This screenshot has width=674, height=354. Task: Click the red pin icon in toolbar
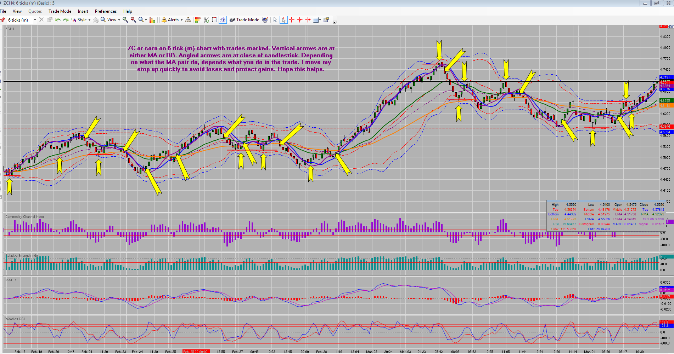[x=3, y=20]
